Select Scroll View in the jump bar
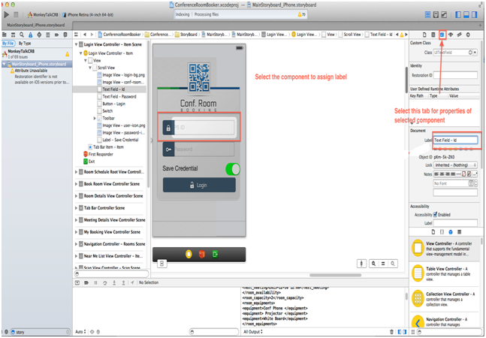This screenshot has height=338, width=486. 349,35
